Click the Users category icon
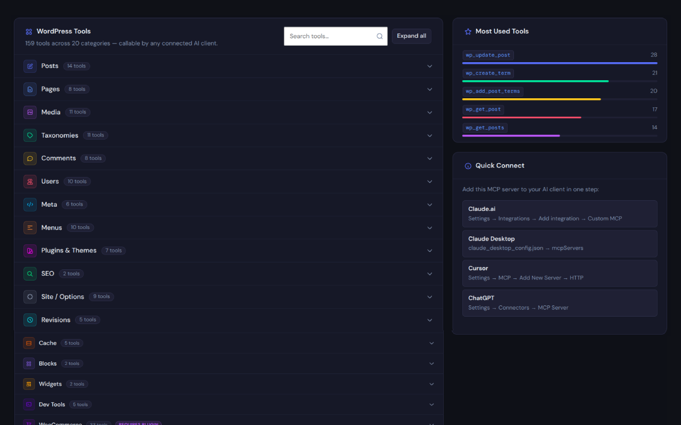Viewport: 681px width, 425px height. point(30,181)
